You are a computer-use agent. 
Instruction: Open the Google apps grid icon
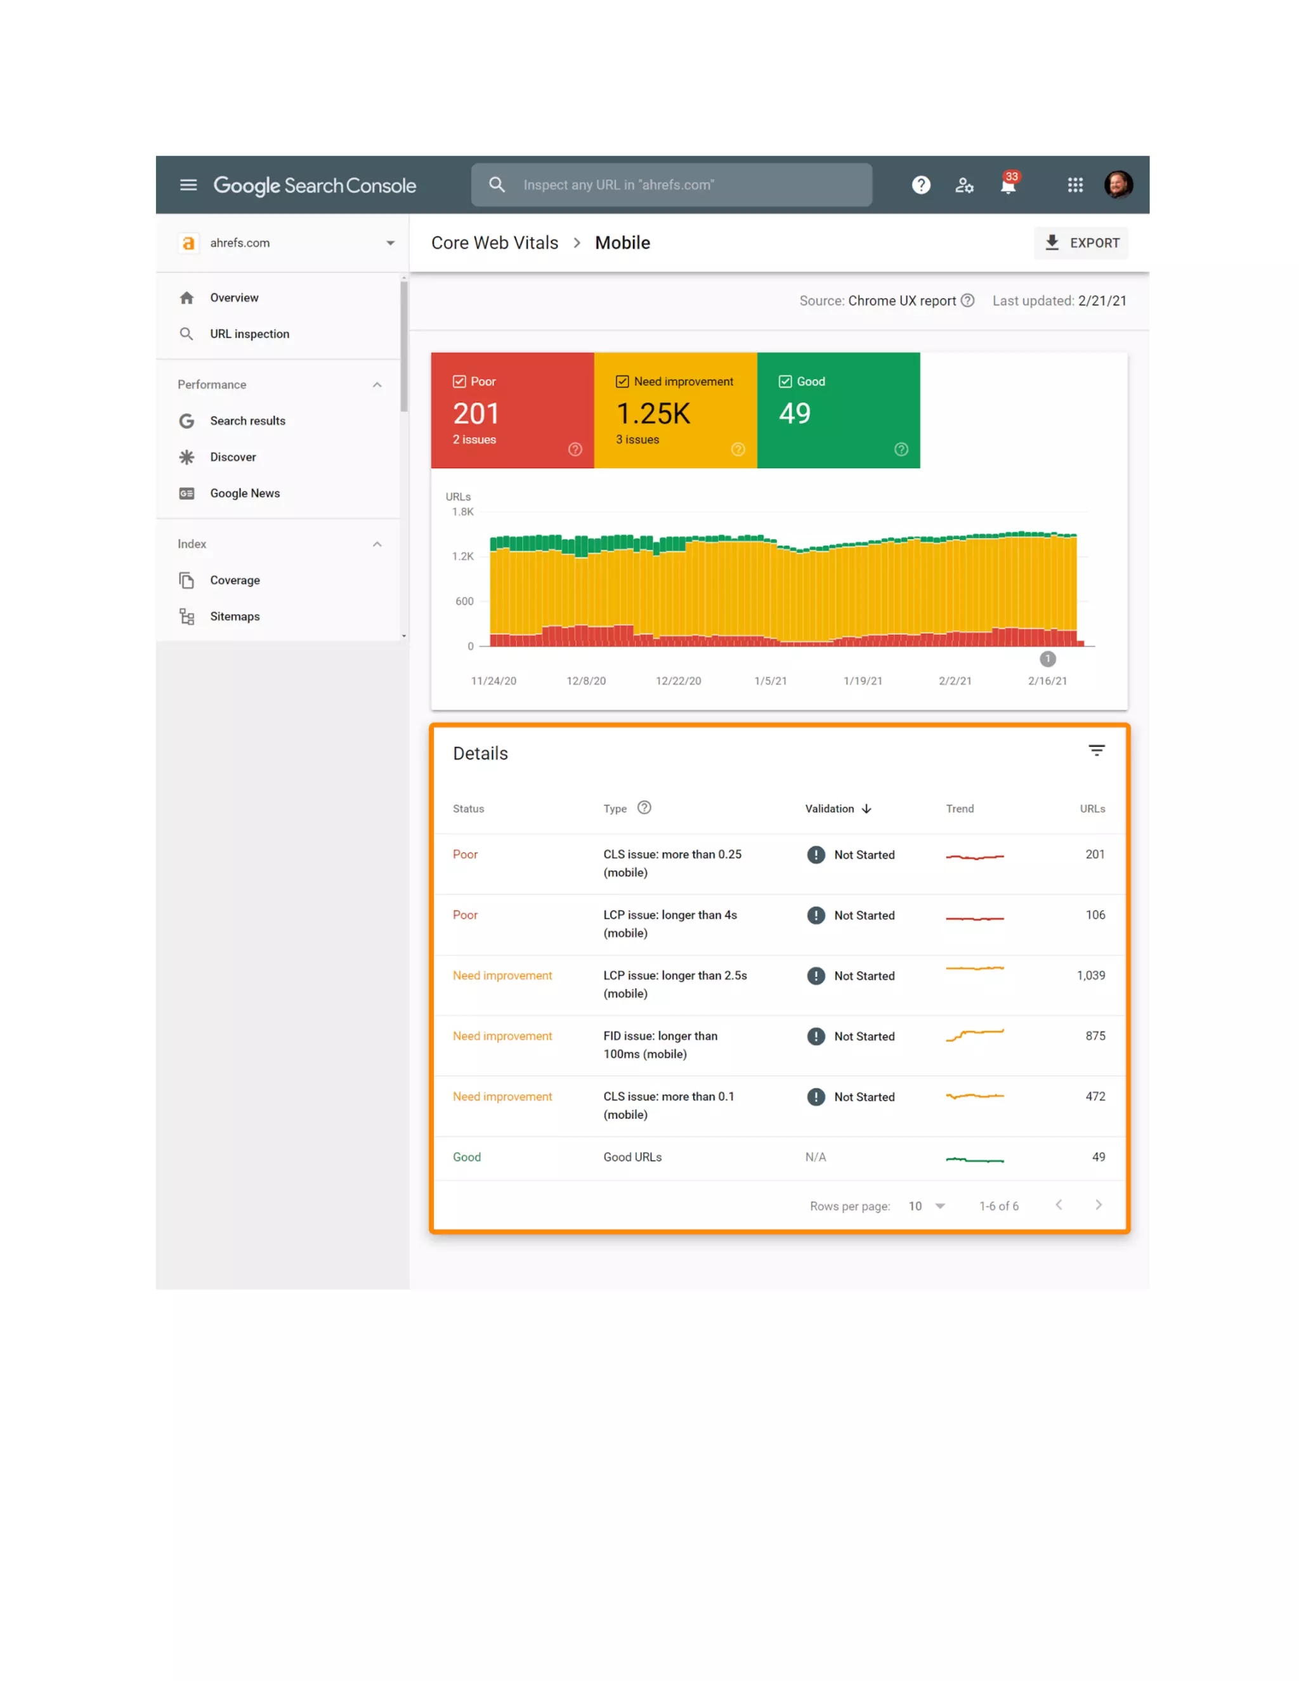coord(1075,185)
